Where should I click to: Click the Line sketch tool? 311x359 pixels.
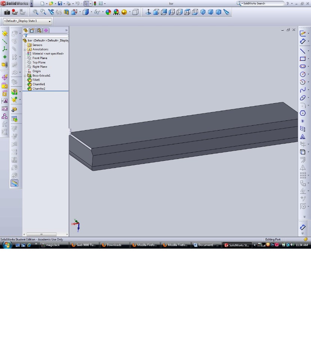coord(302,51)
